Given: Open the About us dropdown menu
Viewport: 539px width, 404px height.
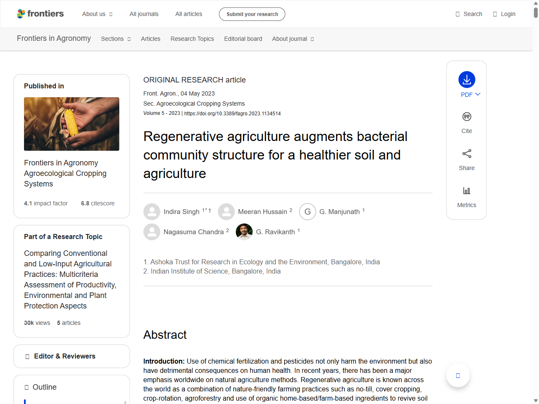Looking at the screenshot, I should tap(97, 14).
